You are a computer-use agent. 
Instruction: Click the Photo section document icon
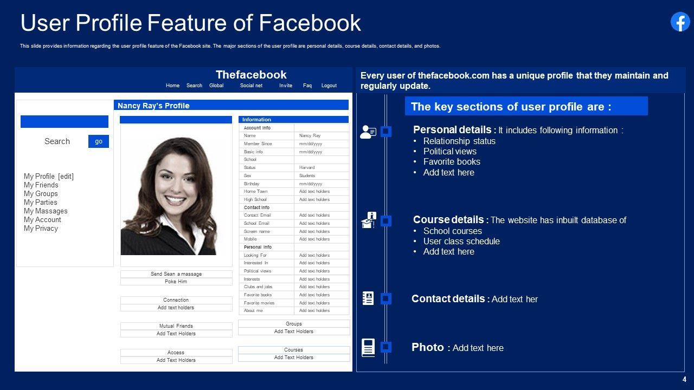(368, 347)
